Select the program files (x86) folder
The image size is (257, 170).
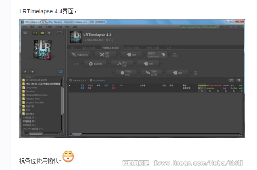[33, 103]
